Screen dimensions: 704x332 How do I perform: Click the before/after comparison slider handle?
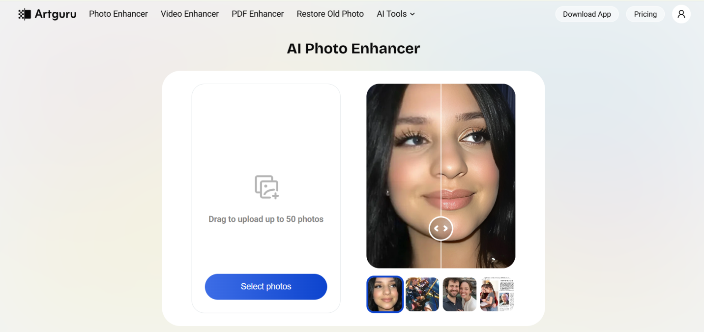click(x=440, y=228)
